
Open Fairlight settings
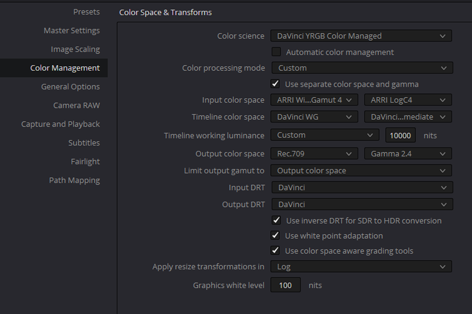pyautogui.click(x=85, y=162)
